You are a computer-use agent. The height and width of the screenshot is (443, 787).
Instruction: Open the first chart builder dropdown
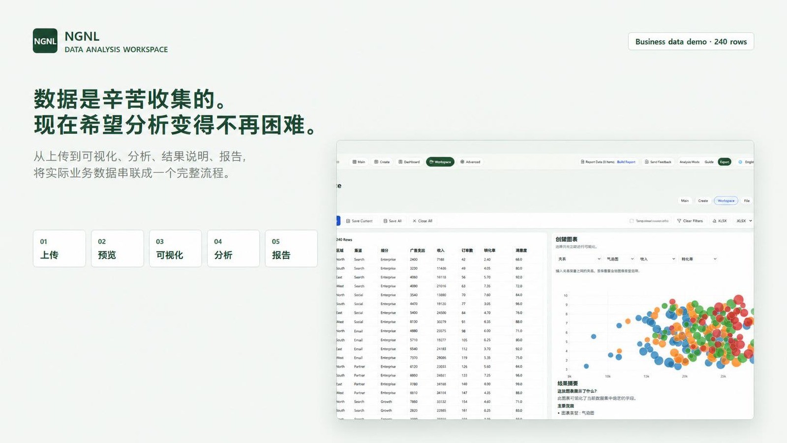pos(579,259)
